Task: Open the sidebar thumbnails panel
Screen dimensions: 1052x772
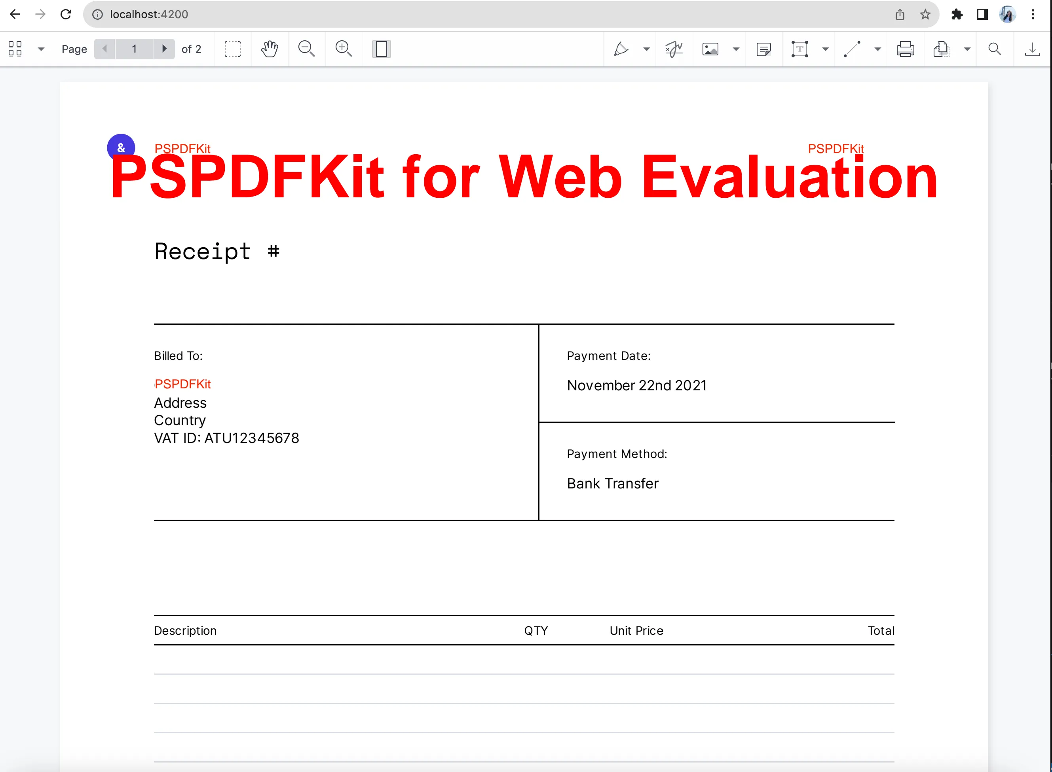Action: (15, 49)
